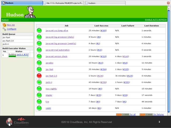Open the jax-fast-2.0 job link
Screen dimensions: 171x128
tap(51, 76)
